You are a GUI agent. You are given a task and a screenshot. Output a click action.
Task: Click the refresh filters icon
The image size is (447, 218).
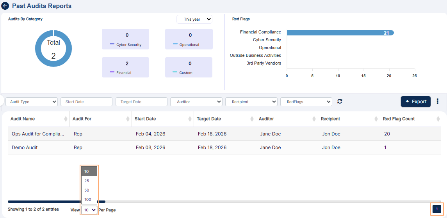340,102
